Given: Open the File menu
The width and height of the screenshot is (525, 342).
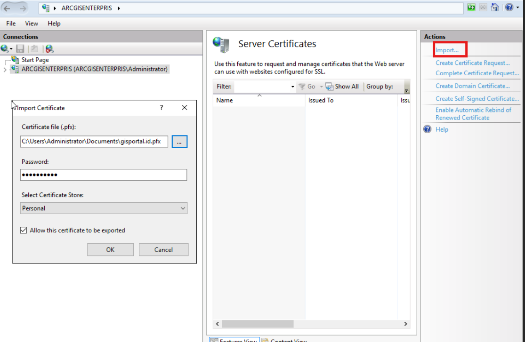Looking at the screenshot, I should click(11, 24).
